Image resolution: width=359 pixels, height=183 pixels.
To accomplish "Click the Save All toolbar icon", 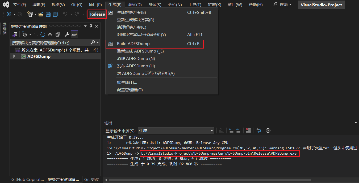I will click(55, 14).
